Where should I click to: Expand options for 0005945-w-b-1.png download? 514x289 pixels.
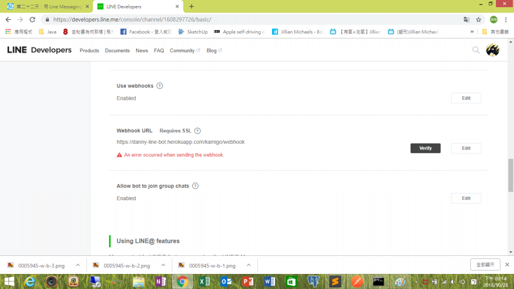pos(248,265)
